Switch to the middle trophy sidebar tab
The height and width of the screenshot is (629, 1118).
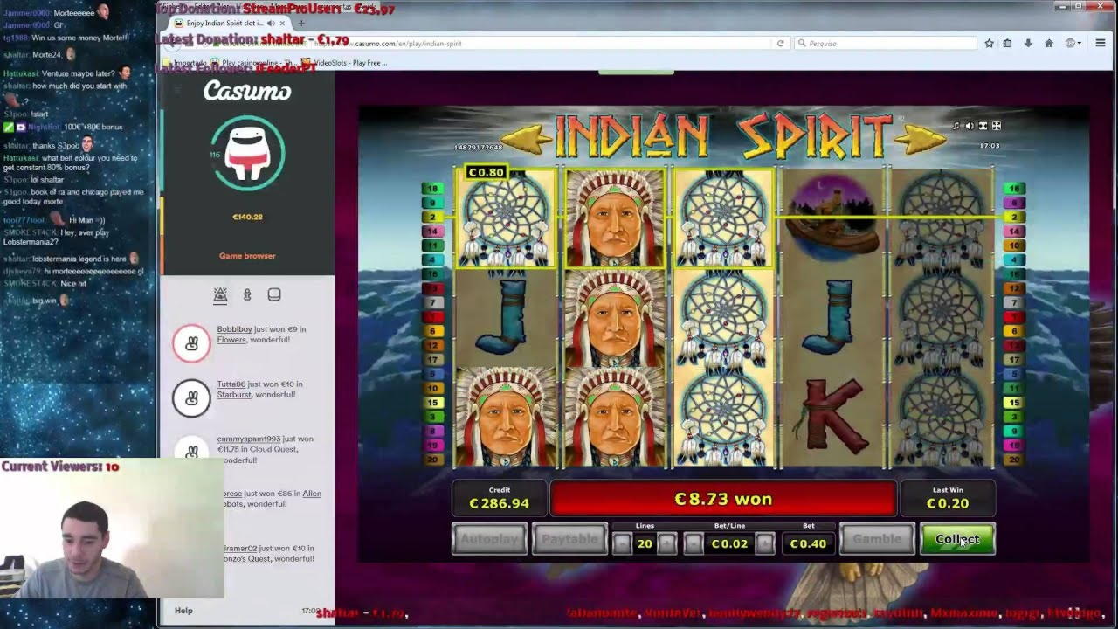coord(247,295)
